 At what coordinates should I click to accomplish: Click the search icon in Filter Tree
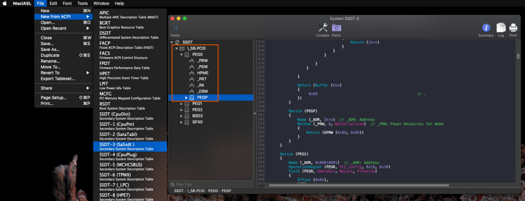point(172,184)
